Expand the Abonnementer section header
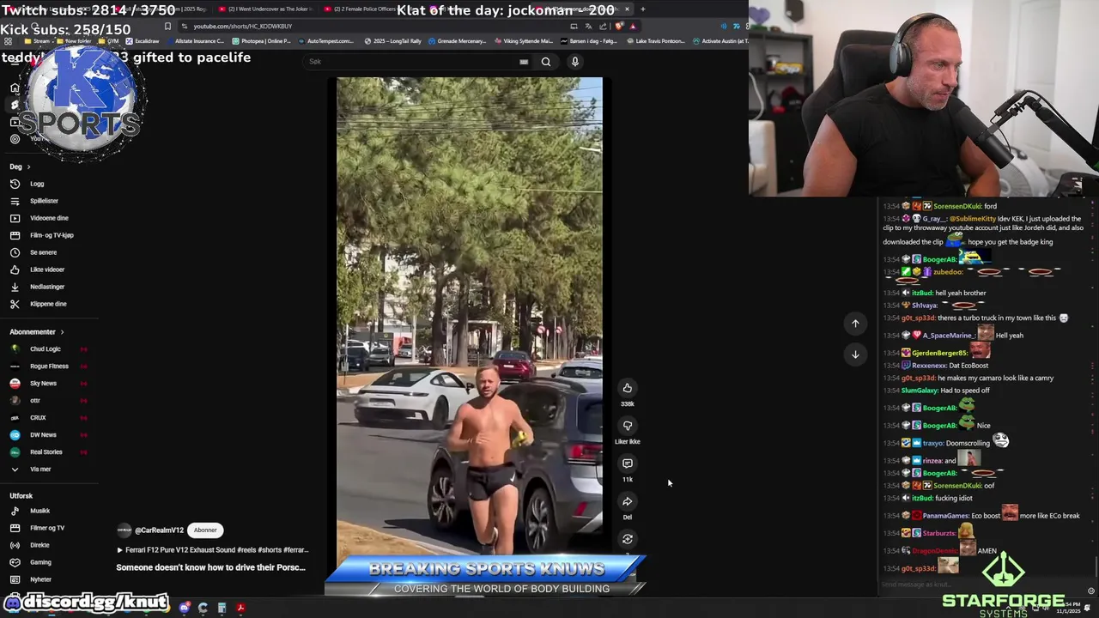Screen dimensions: 1099x618 (x=37, y=332)
